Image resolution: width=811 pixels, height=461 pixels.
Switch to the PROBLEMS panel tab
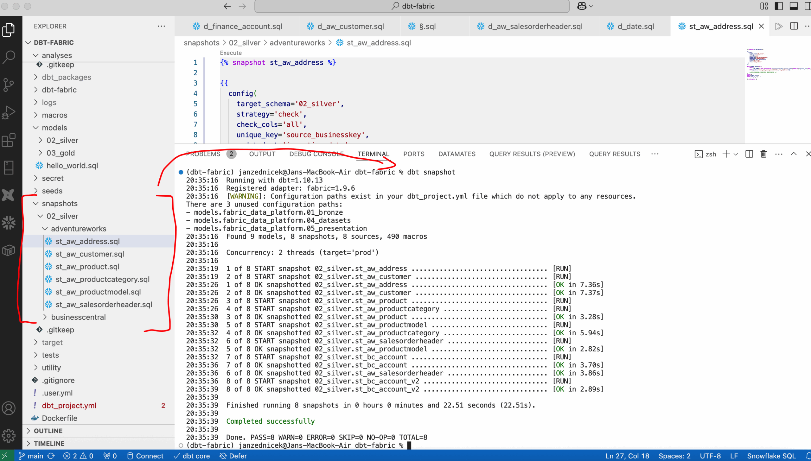203,154
